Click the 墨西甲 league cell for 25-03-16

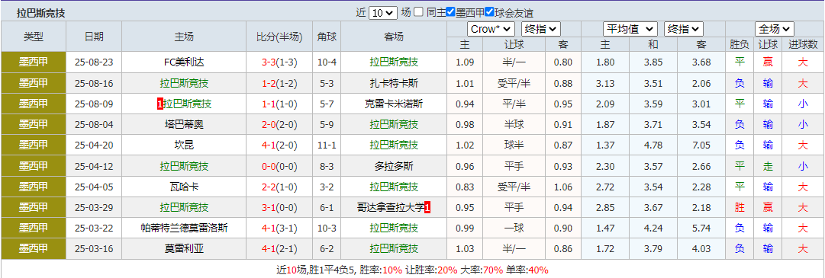click(x=34, y=248)
